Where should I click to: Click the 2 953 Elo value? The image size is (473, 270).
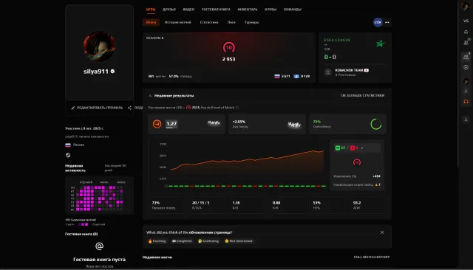click(228, 59)
